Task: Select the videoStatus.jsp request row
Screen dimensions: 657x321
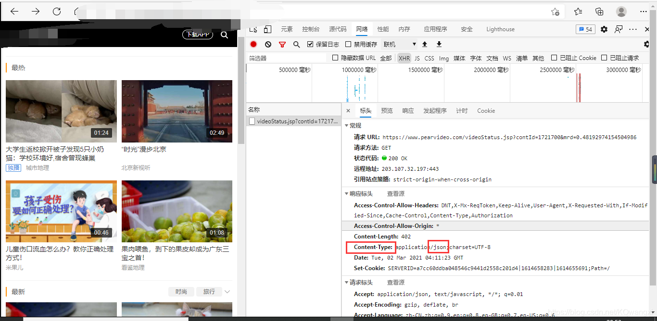Action: tap(293, 121)
